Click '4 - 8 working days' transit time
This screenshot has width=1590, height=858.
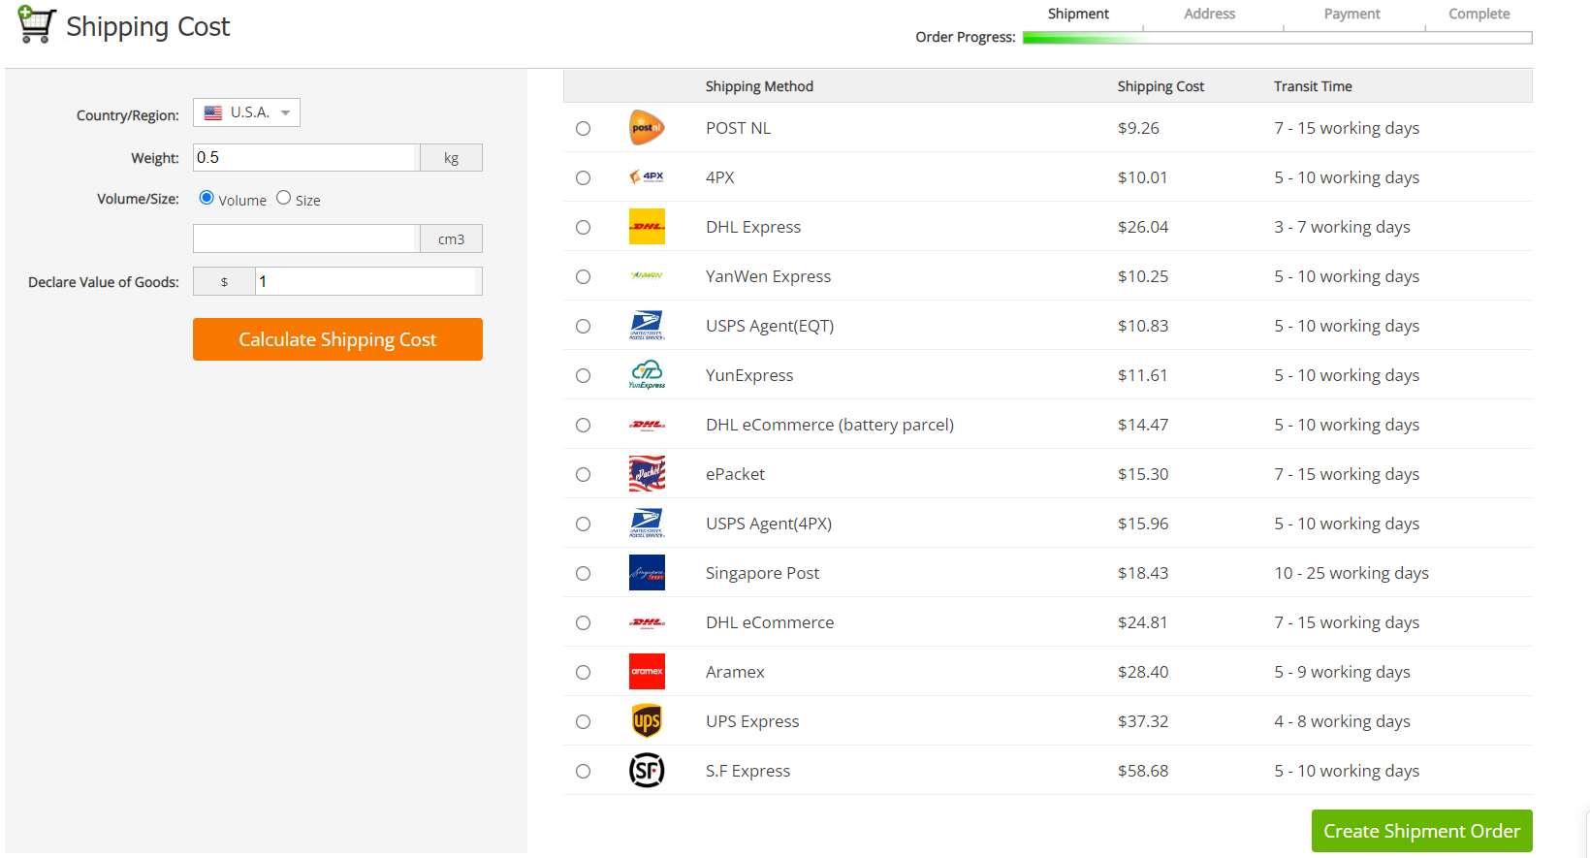pyautogui.click(x=1342, y=721)
